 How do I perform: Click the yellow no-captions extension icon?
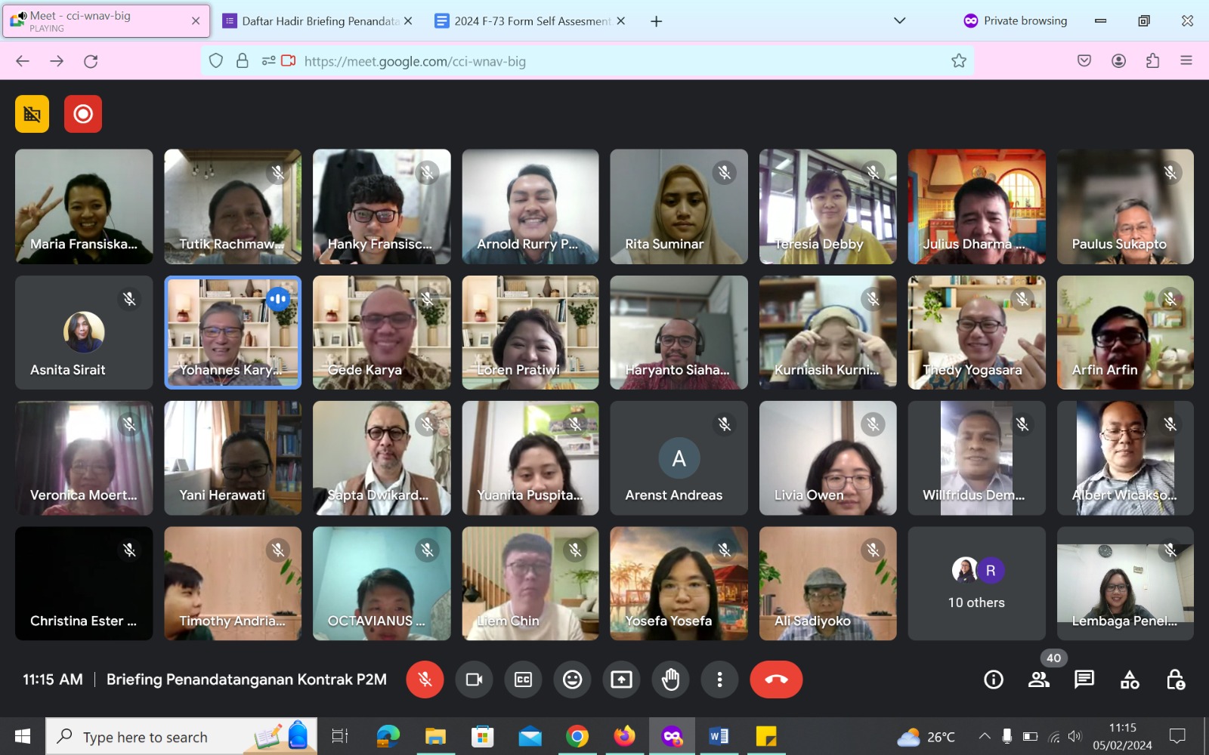pyautogui.click(x=32, y=114)
